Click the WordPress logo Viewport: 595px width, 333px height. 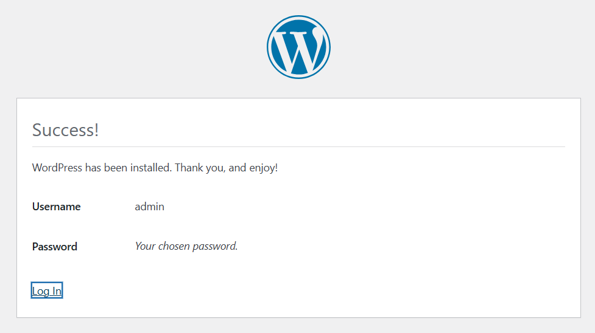point(298,47)
